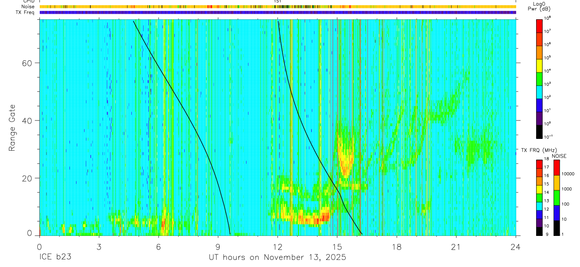This screenshot has width=580, height=267.
Task: Click the 'TX Freq' row label
Action: pyautogui.click(x=26, y=12)
